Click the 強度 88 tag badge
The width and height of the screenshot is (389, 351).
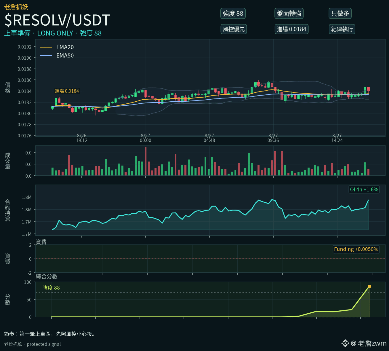coord(233,14)
